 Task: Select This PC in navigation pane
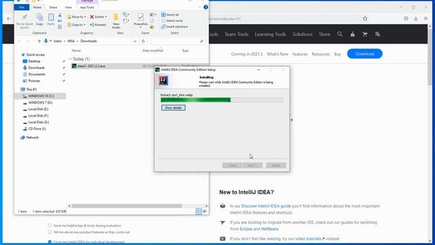31,89
